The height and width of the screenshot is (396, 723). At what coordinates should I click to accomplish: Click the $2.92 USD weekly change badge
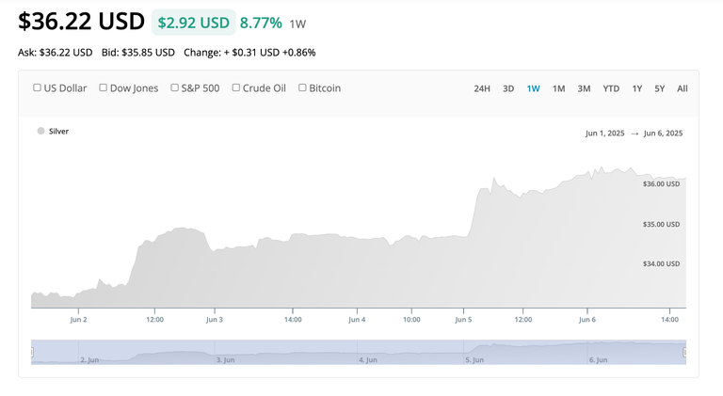click(194, 23)
